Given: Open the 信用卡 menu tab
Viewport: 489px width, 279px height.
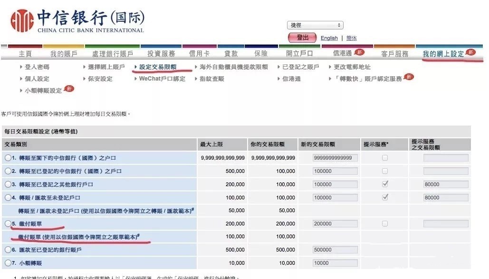Looking at the screenshot, I should (x=199, y=54).
